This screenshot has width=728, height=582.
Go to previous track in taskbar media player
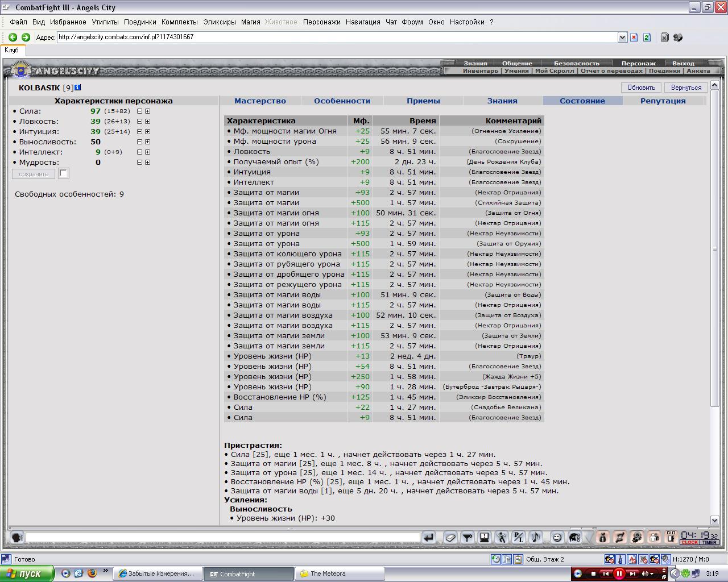click(x=606, y=573)
